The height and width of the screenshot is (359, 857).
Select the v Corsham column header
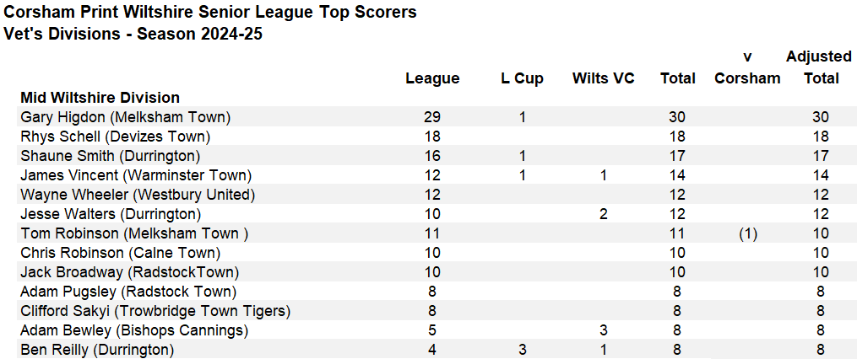tap(747, 67)
